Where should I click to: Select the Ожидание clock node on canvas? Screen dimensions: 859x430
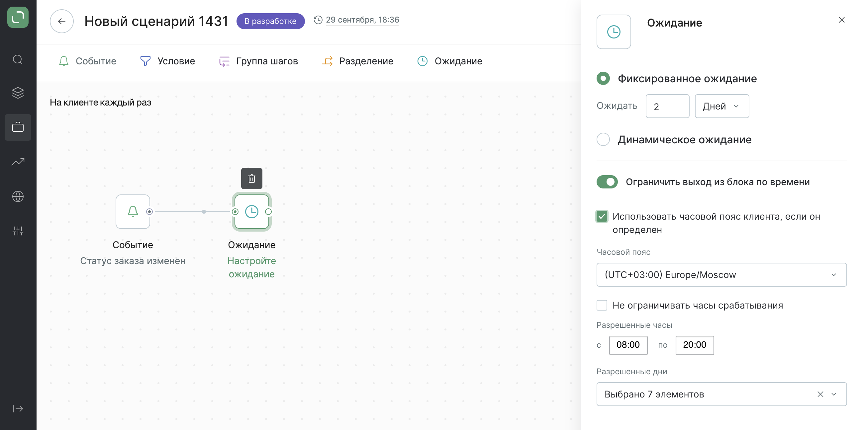tap(252, 211)
